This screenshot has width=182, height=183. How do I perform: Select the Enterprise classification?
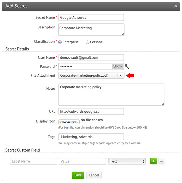point(60,42)
